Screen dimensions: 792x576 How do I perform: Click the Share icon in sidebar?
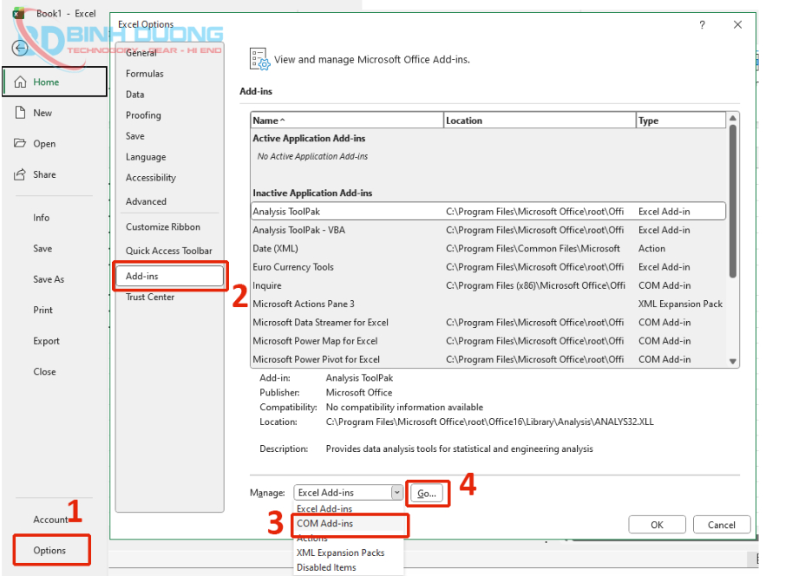(19, 174)
